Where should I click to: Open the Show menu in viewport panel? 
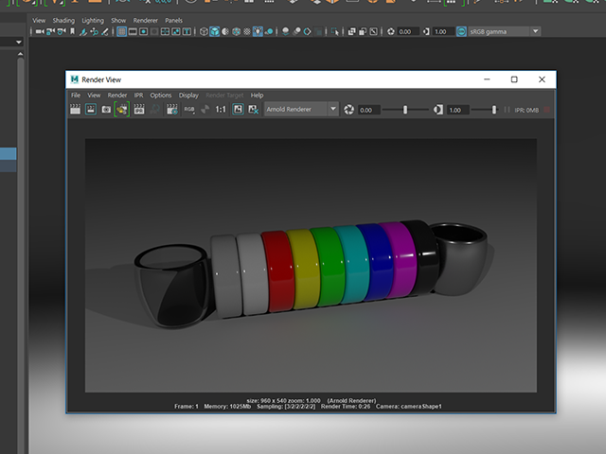pos(118,21)
